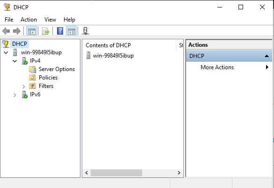The height and width of the screenshot is (188, 274).
Task: Collapse the DHCP section in Actions pane
Action: (267, 56)
